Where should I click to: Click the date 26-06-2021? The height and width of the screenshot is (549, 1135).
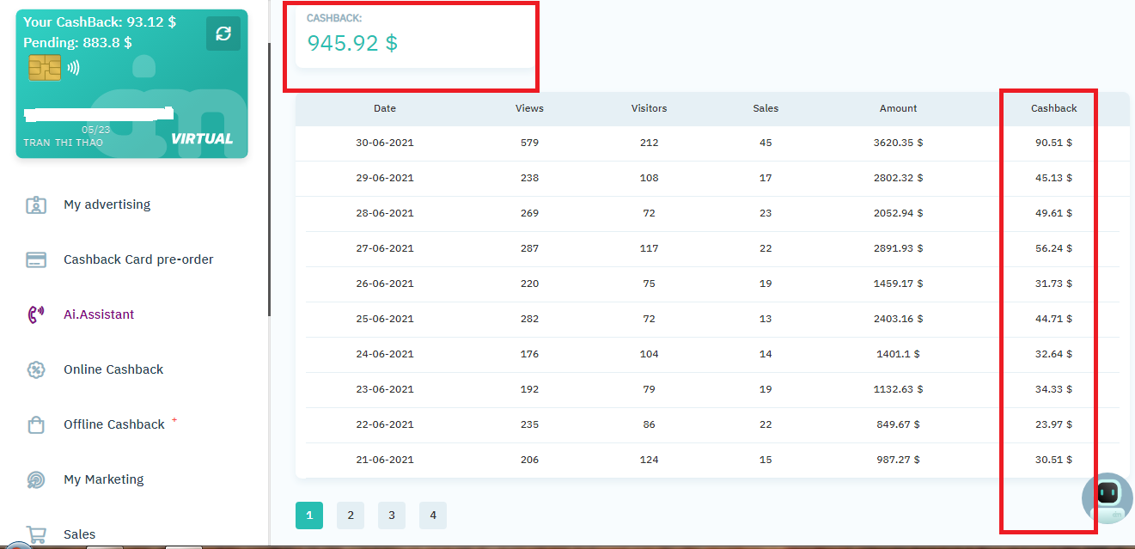tap(385, 284)
